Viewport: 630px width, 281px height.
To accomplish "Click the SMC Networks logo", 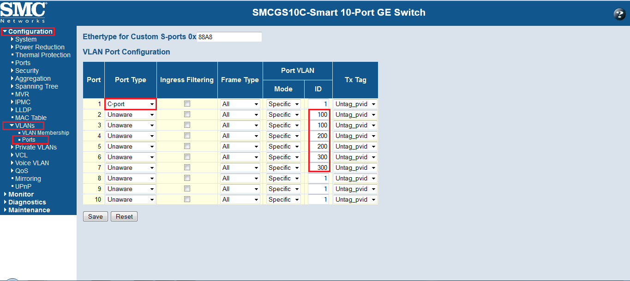I will 24,12.
